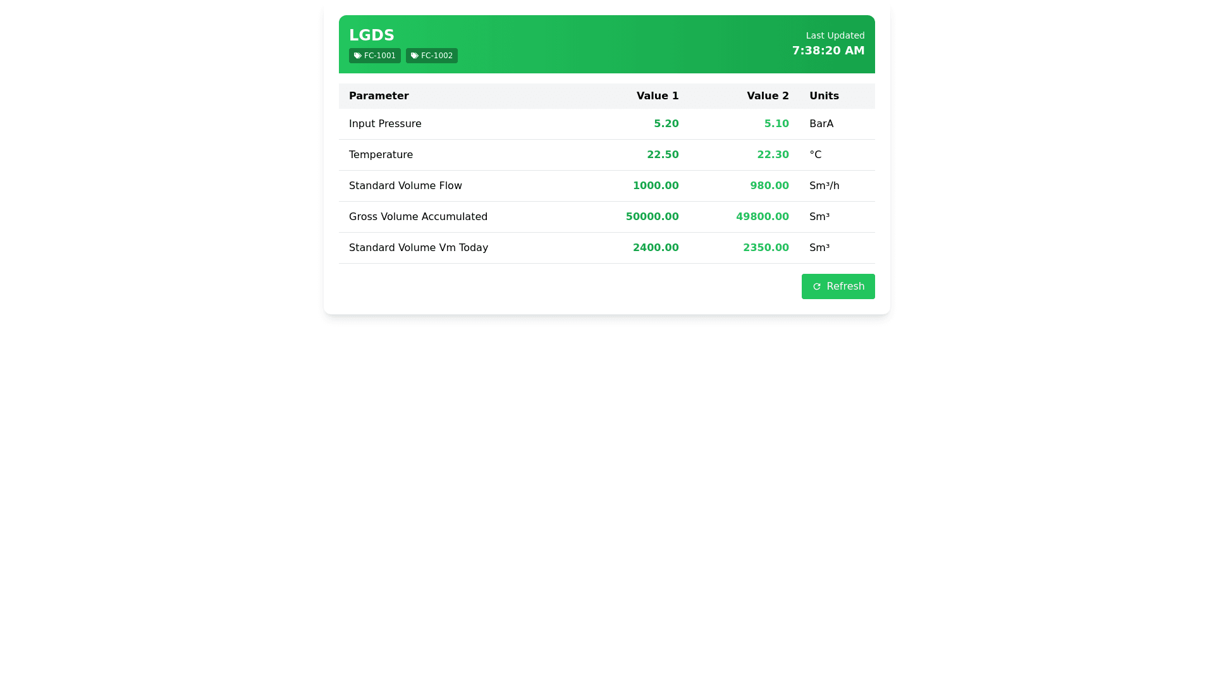
Task: Click the BarA units cell
Action: click(821, 124)
